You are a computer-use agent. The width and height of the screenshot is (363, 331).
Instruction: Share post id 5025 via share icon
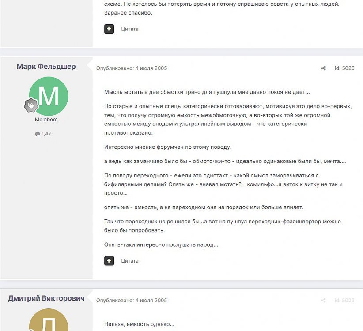coord(323,68)
